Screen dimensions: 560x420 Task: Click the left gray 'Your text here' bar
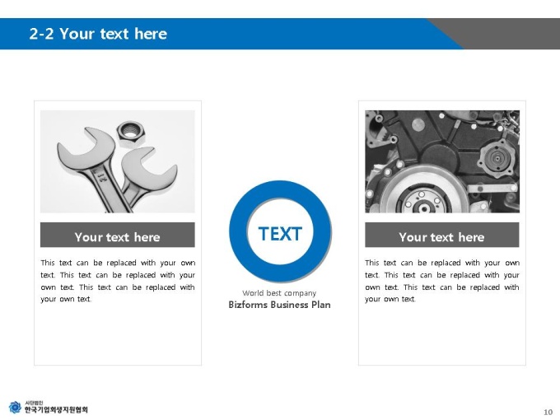pyautogui.click(x=118, y=235)
